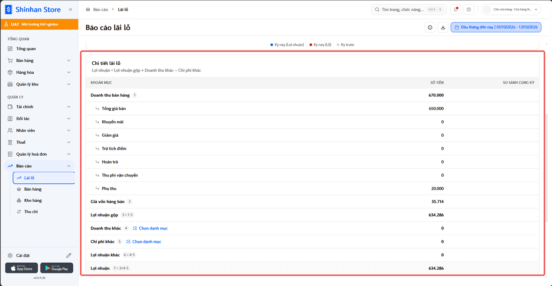Collapse the Báo cáo sidebar section
The width and height of the screenshot is (552, 286).
pyautogui.click(x=39, y=166)
